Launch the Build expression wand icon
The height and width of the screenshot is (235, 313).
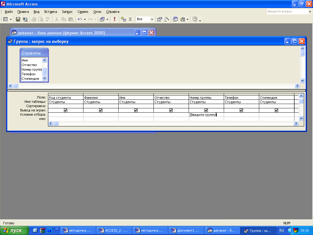point(167,19)
